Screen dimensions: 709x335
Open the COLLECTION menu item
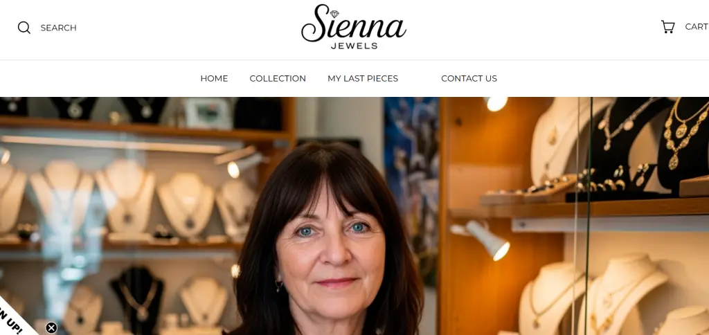tap(278, 79)
